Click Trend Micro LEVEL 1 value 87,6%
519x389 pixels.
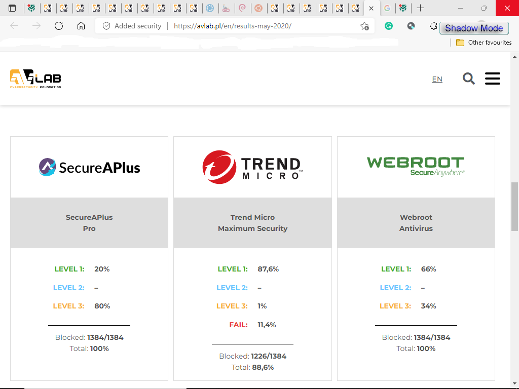[x=268, y=269]
